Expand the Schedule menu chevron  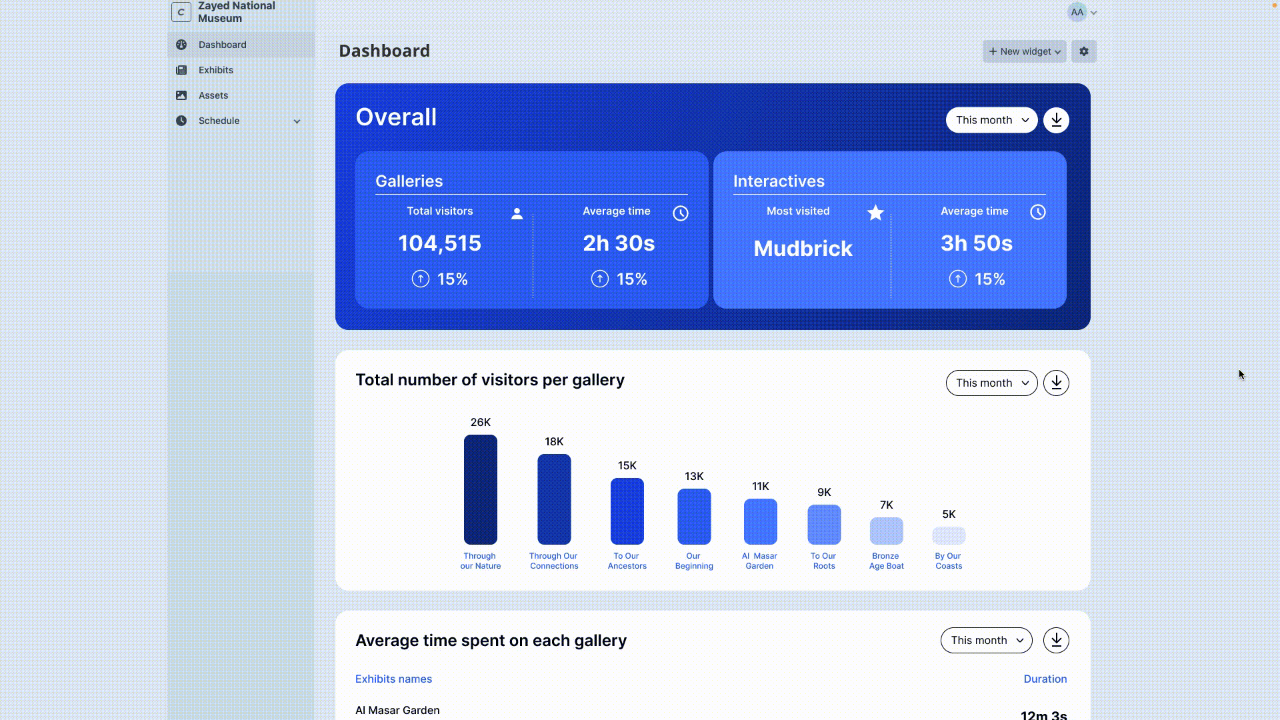(x=297, y=121)
